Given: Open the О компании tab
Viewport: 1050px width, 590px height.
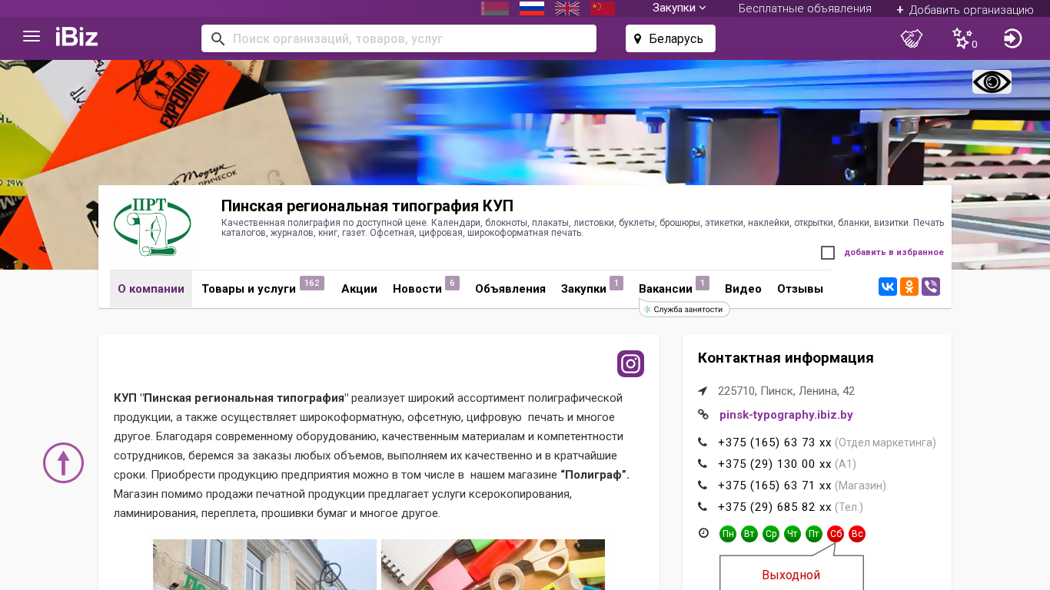Looking at the screenshot, I should tap(151, 289).
